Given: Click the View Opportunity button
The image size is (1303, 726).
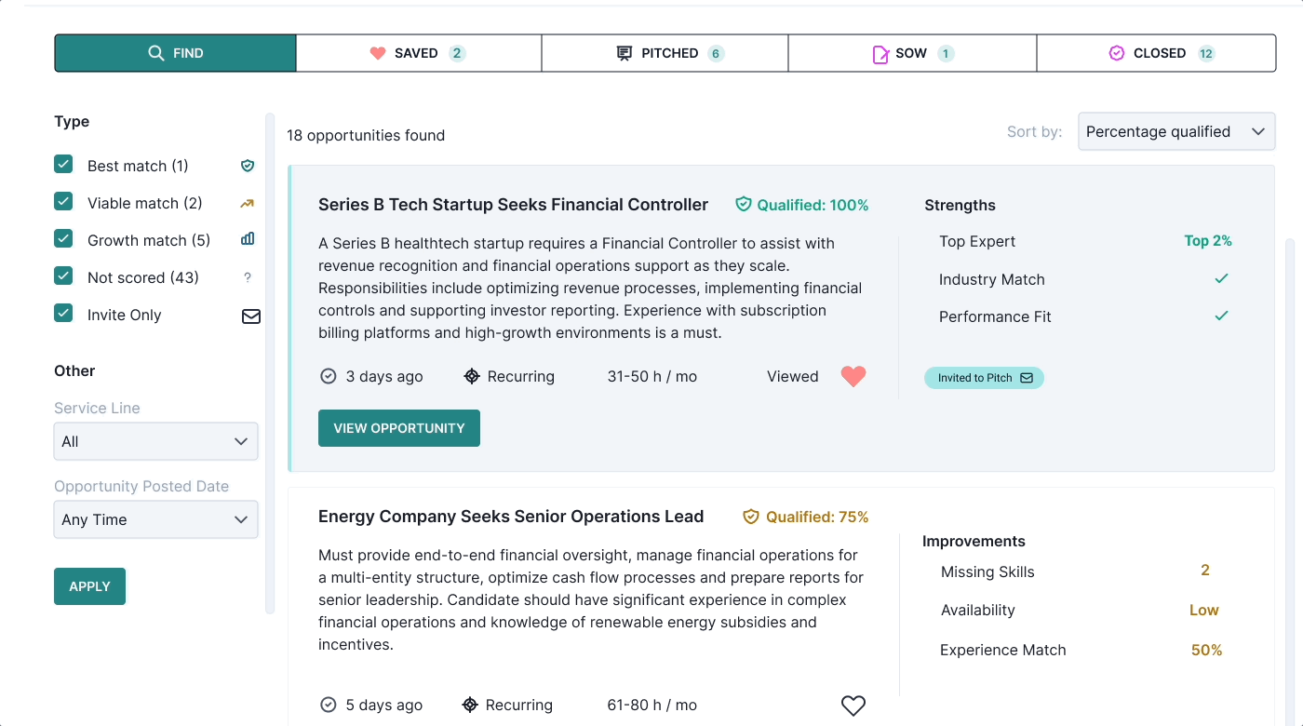Looking at the screenshot, I should click(399, 428).
